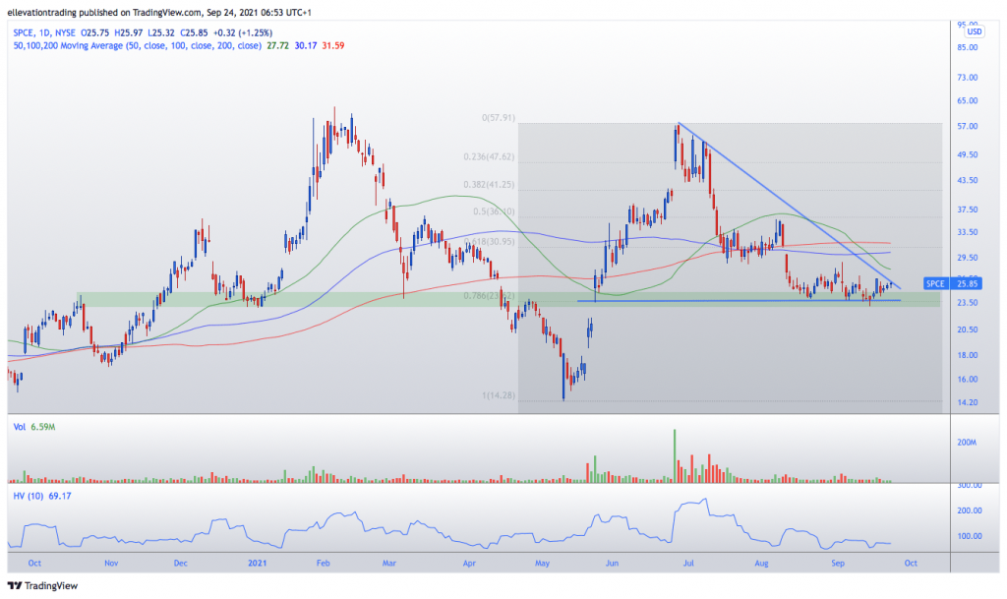Screen dimensions: 1007x599
Task: Click the low price L25.32 in legend
Action: pyautogui.click(x=161, y=32)
